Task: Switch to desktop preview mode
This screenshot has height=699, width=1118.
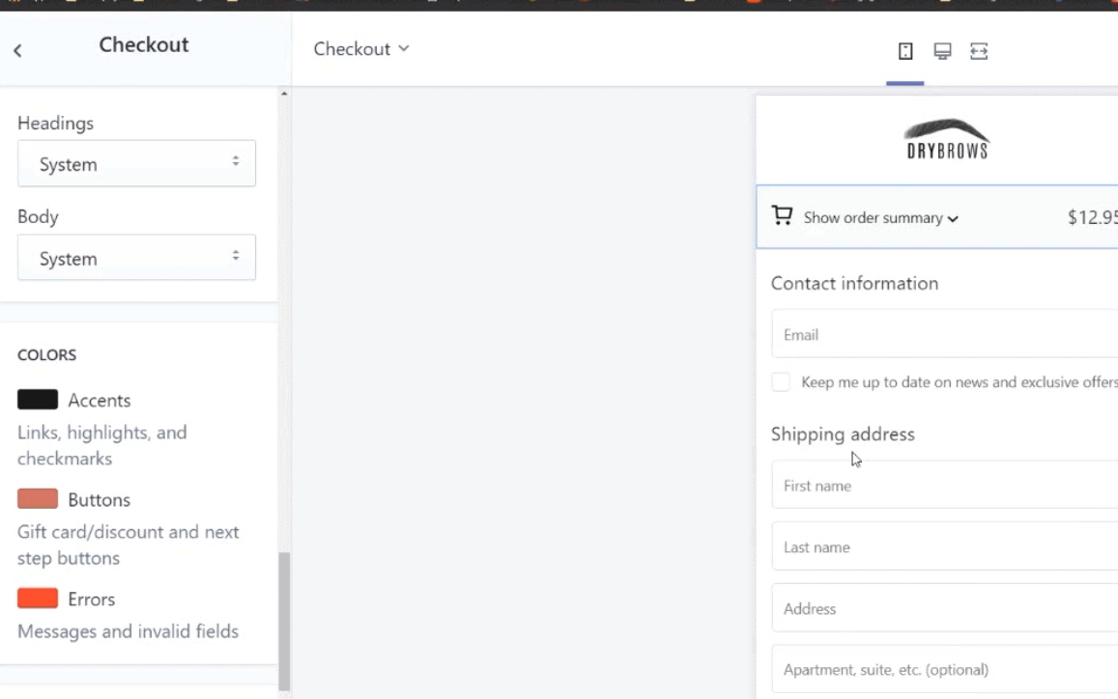Action: (942, 50)
